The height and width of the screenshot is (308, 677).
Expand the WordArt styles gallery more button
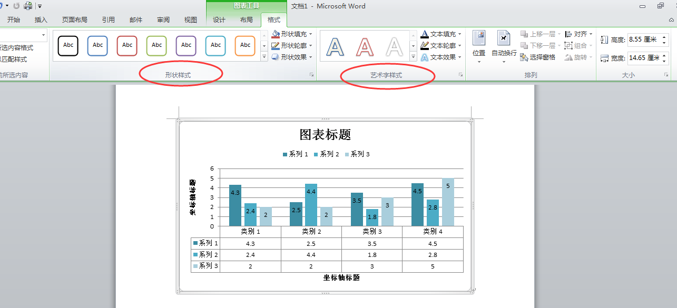(414, 56)
